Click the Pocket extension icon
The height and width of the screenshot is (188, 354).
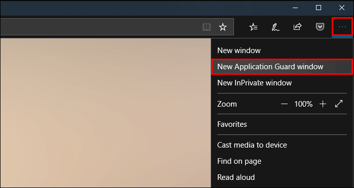pos(320,27)
